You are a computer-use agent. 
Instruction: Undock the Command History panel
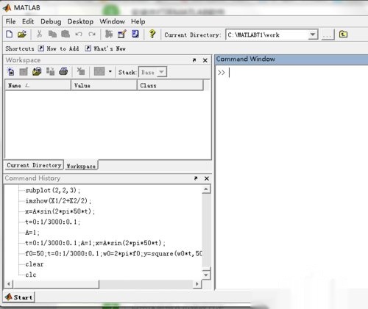[196, 178]
